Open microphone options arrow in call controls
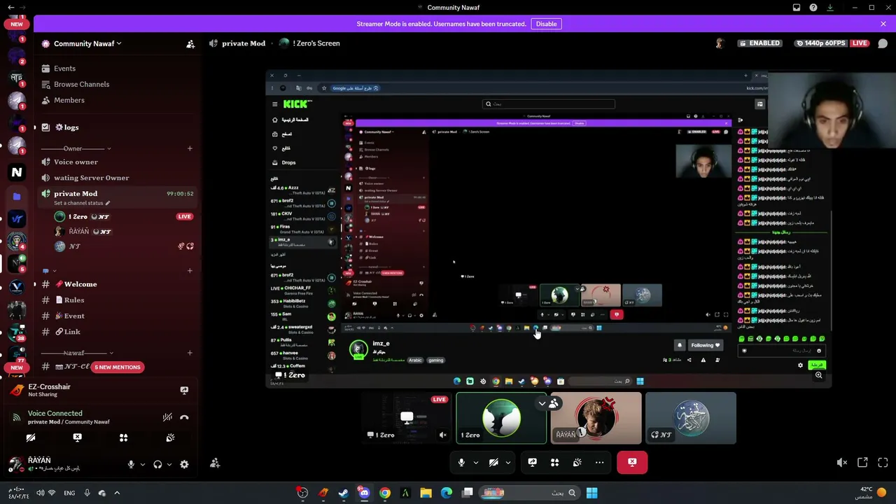The image size is (896, 504). click(x=475, y=463)
